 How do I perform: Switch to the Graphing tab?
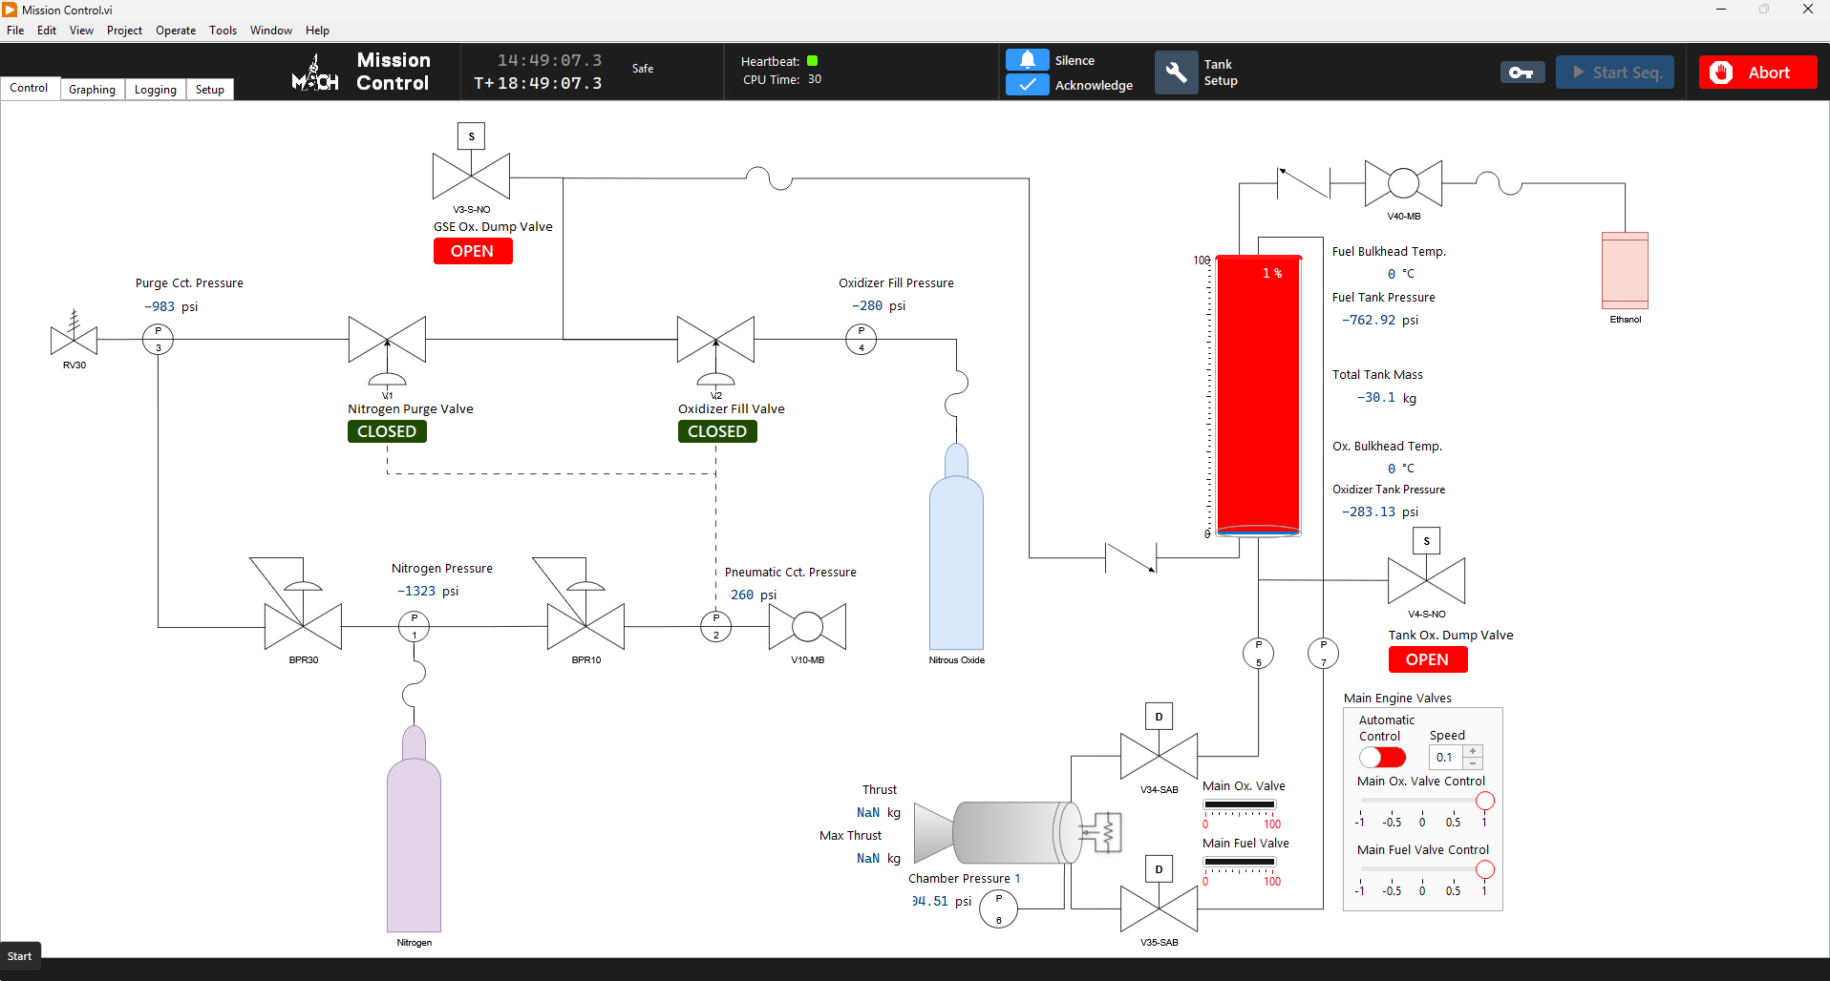91,89
